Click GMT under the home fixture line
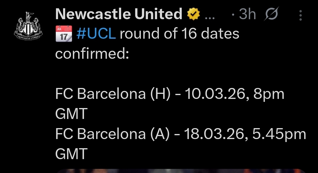Viewport: 318px width, 173px height. pos(71,114)
